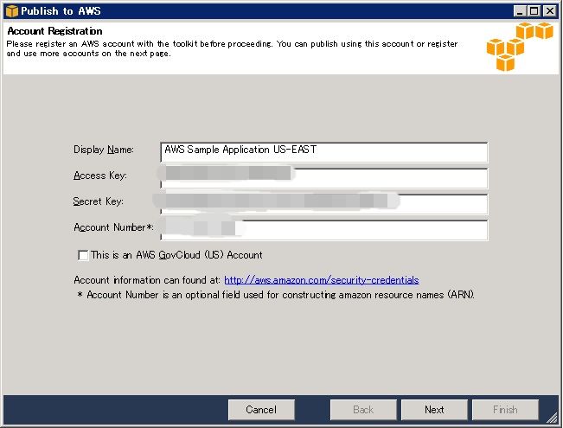Click into the Display Name field

tap(323, 152)
